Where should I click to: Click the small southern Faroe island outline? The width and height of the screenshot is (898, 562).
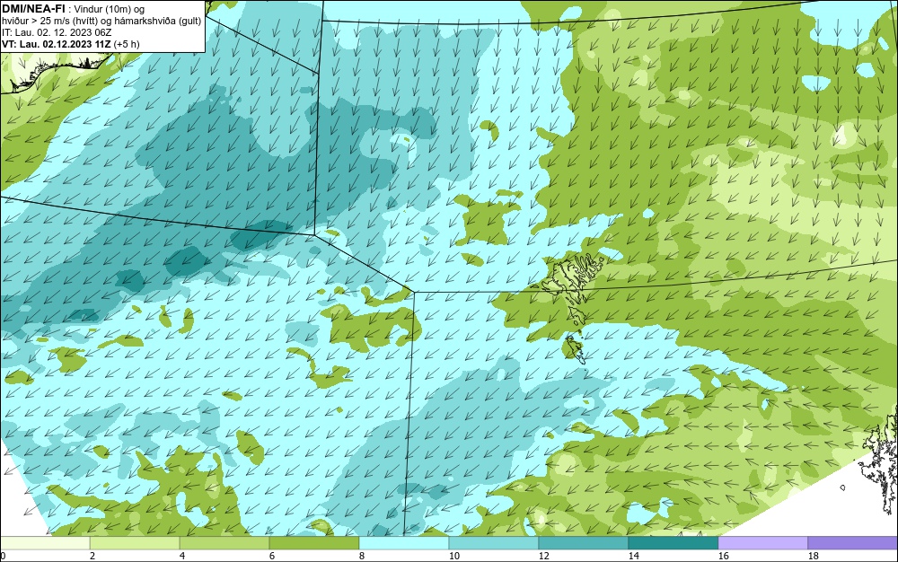[575, 349]
